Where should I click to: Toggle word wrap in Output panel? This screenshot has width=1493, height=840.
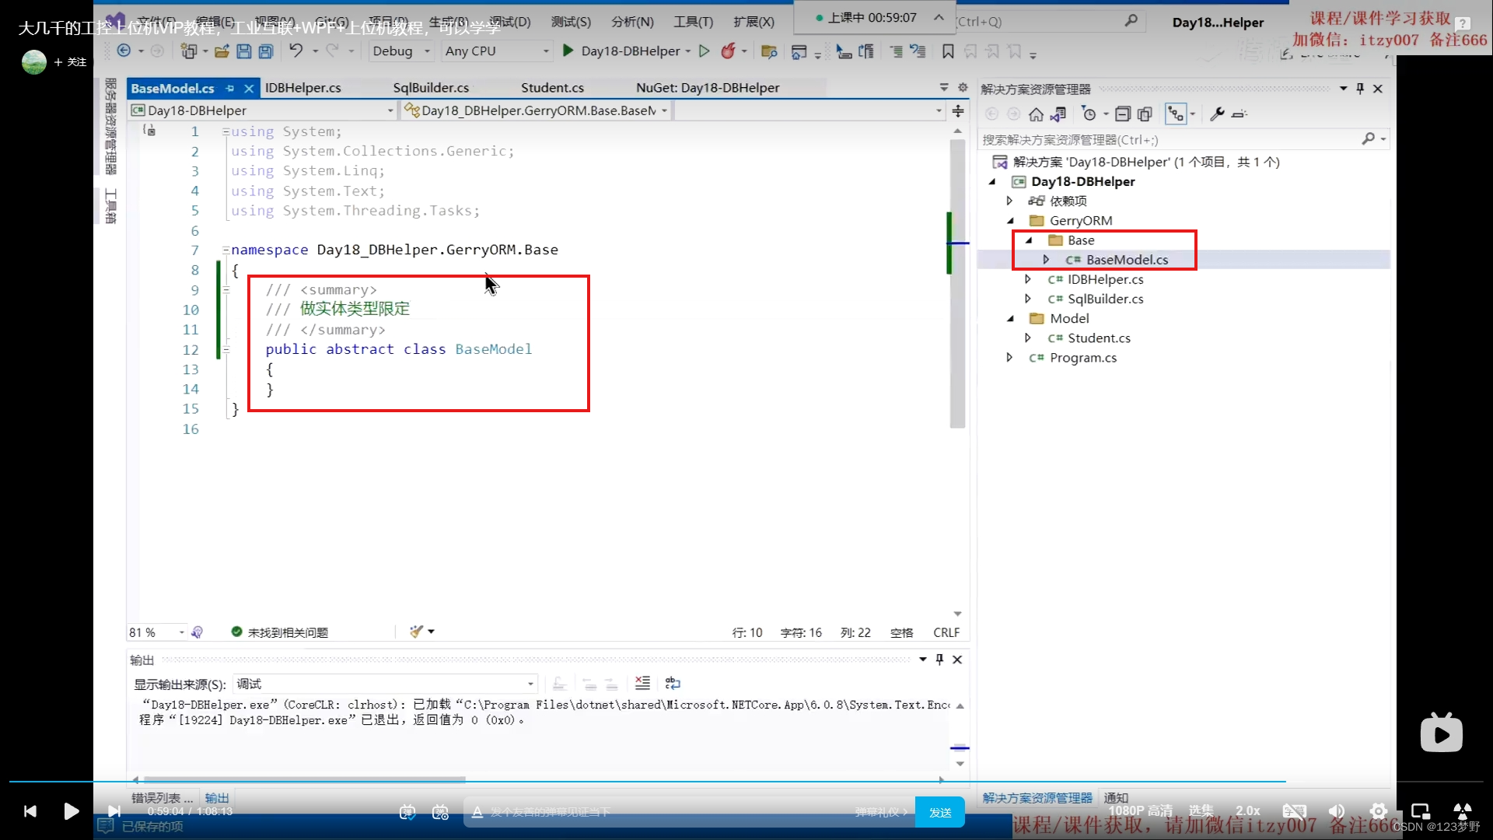[x=673, y=684]
